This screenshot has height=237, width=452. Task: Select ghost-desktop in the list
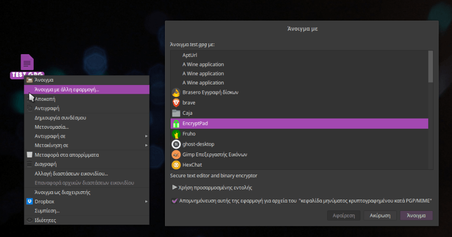[299, 144]
